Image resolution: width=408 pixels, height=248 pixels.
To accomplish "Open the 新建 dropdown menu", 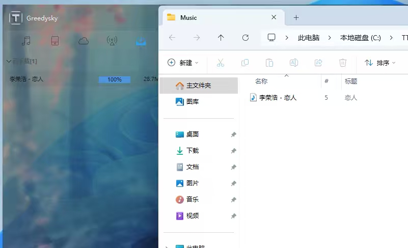I will [183, 63].
